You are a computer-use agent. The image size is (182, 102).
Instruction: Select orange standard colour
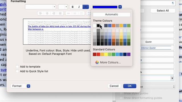pyautogui.click(x=102, y=54)
